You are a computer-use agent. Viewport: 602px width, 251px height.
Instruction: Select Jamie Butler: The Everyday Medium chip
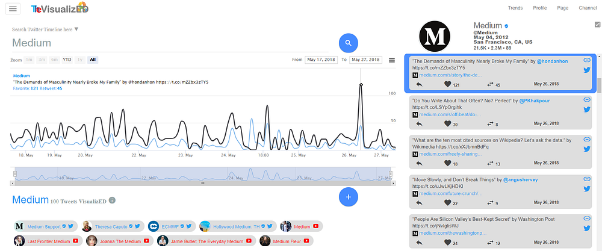pos(206,241)
